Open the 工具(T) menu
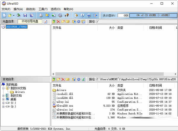 click(43, 9)
